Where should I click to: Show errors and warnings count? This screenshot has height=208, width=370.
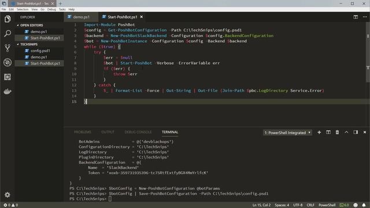click(x=11, y=205)
